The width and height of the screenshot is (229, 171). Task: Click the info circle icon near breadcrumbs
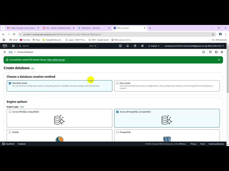point(204,52)
